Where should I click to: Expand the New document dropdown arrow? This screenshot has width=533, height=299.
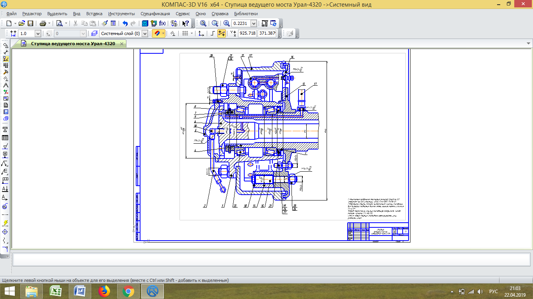15,23
